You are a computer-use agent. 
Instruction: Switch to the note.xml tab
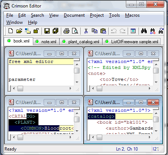(46, 42)
